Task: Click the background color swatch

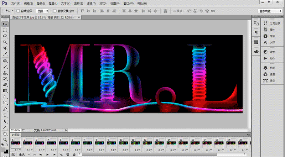Action: pos(6,151)
